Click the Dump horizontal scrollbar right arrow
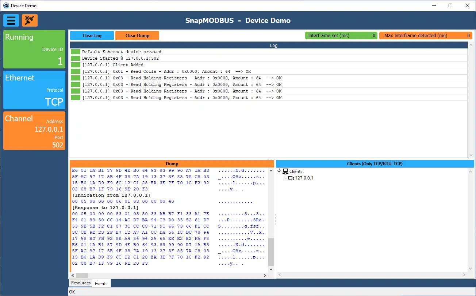Viewport: 476px width, 296px height. click(x=265, y=276)
